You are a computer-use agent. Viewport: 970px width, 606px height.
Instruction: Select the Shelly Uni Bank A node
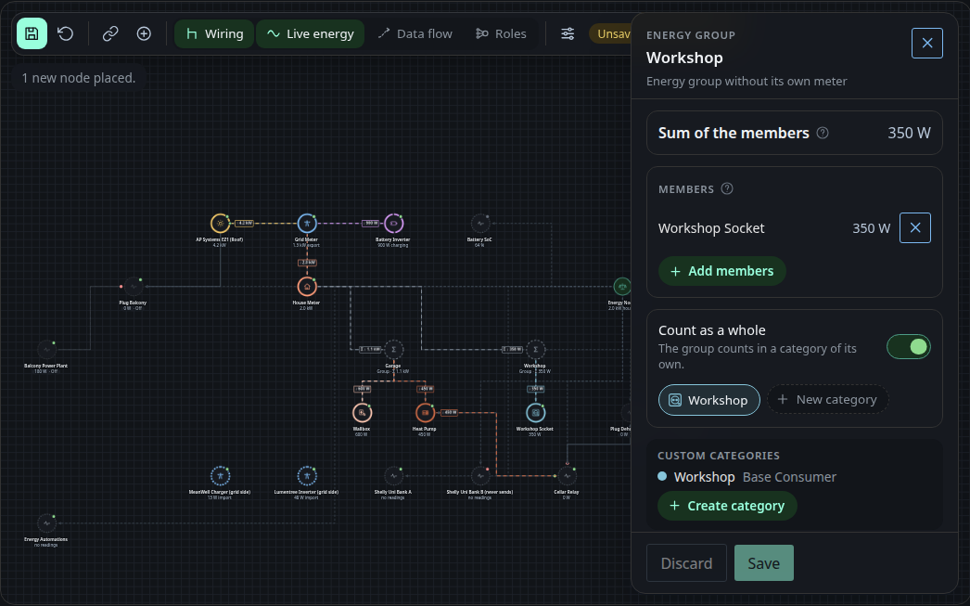(x=393, y=476)
